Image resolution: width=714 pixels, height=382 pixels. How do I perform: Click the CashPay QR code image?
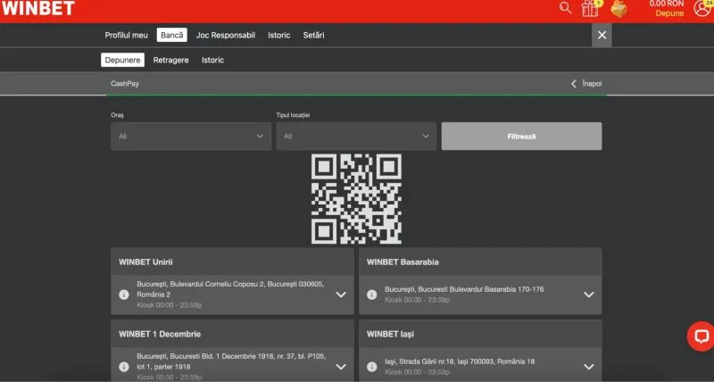(x=356, y=198)
